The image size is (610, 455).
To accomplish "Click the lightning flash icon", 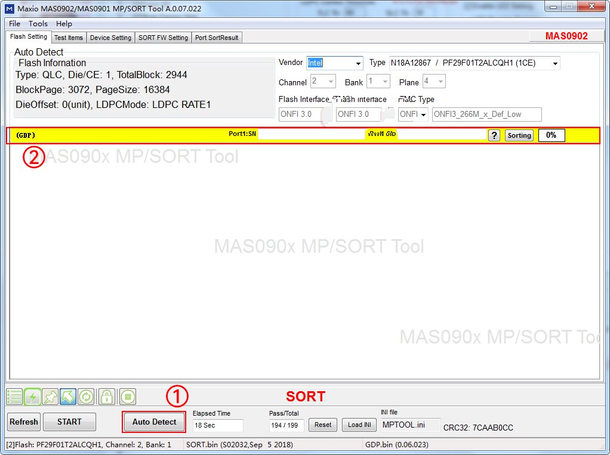I will [x=33, y=396].
